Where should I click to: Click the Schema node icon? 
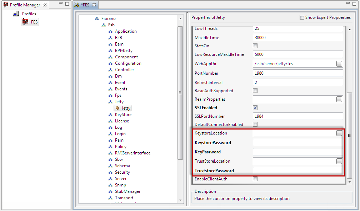(110, 166)
